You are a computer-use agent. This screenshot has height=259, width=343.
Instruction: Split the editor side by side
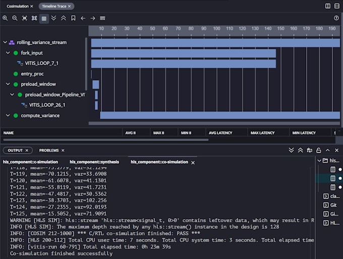coord(328,6)
